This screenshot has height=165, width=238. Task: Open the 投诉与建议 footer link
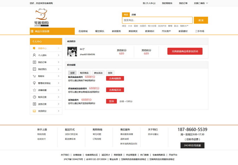153,134
